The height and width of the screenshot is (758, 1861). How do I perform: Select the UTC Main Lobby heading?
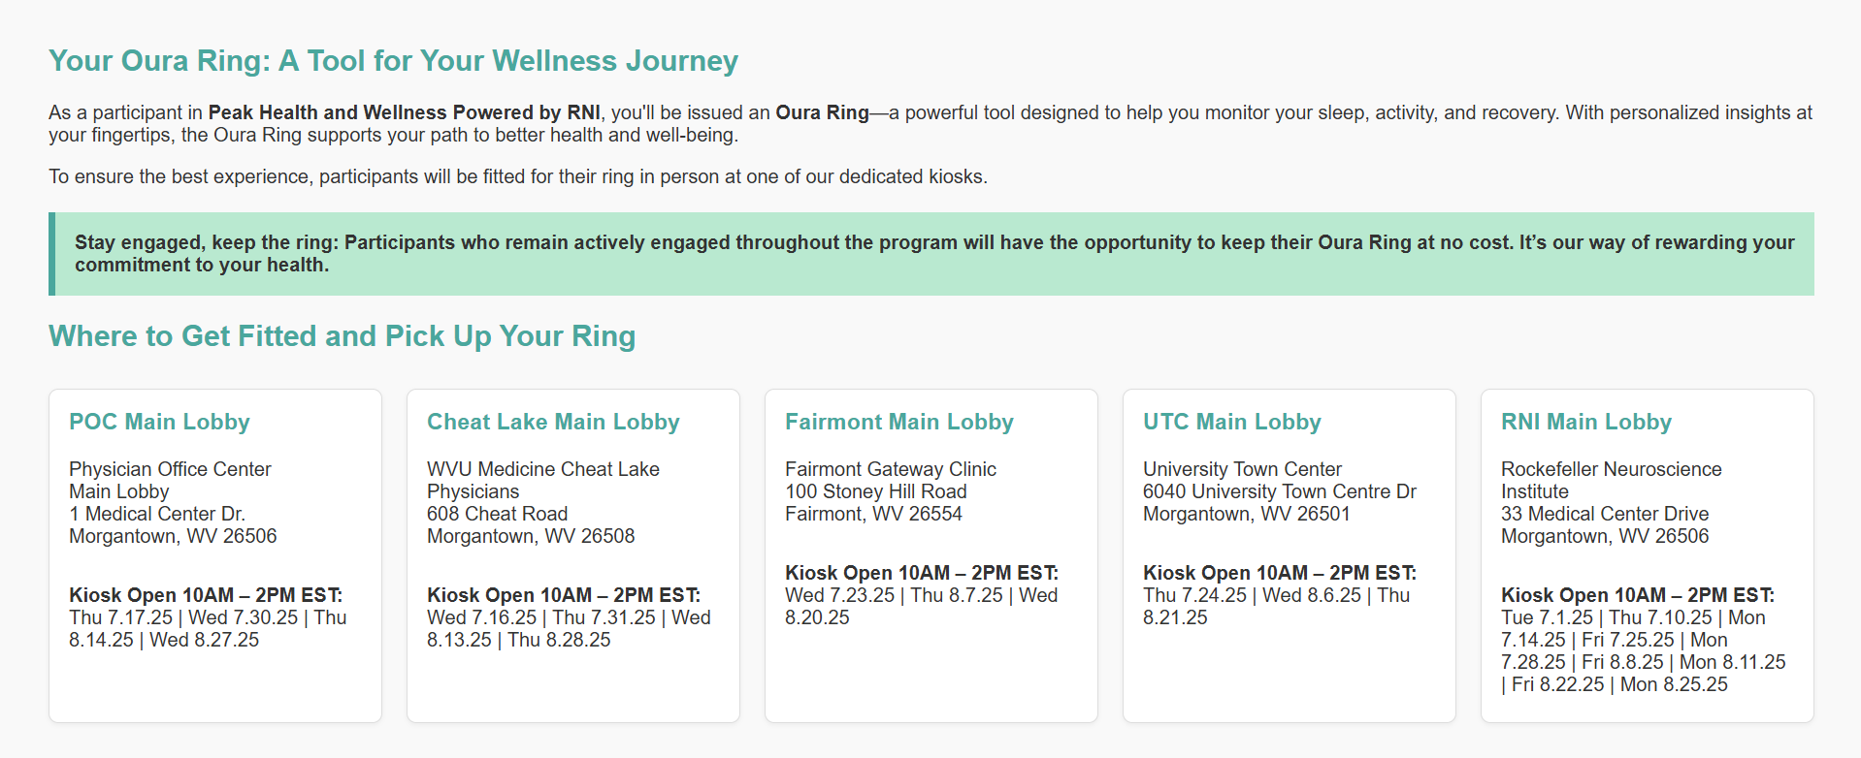click(x=1232, y=422)
